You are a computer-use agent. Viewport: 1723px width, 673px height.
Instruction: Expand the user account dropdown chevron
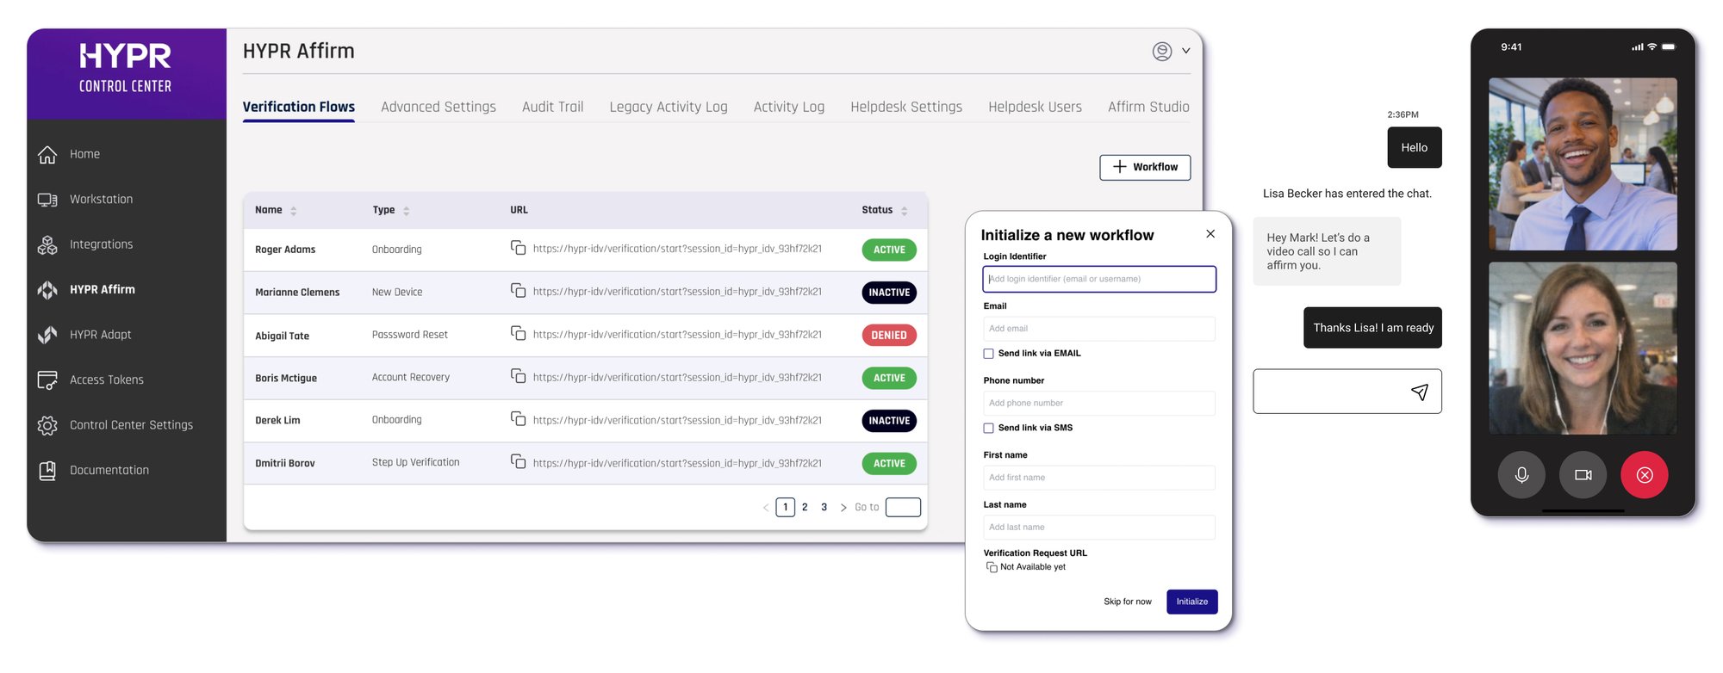1186,51
